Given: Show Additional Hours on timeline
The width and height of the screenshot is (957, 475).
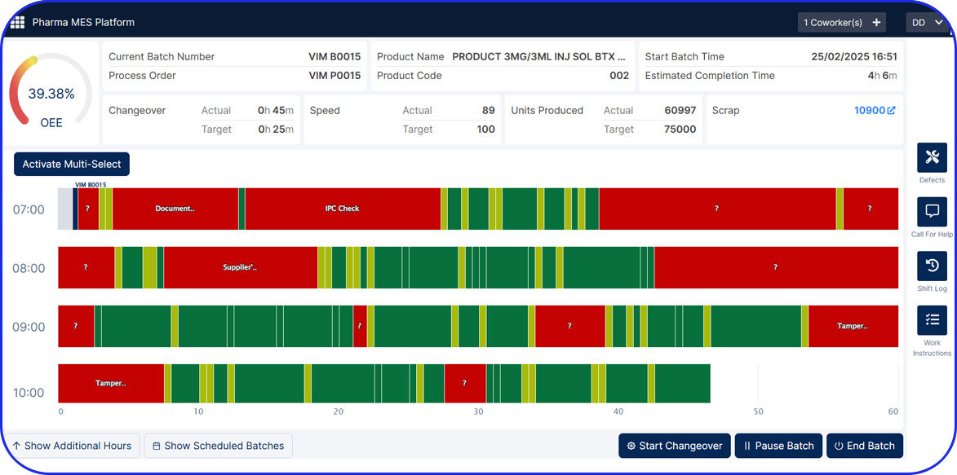Looking at the screenshot, I should click(x=72, y=446).
